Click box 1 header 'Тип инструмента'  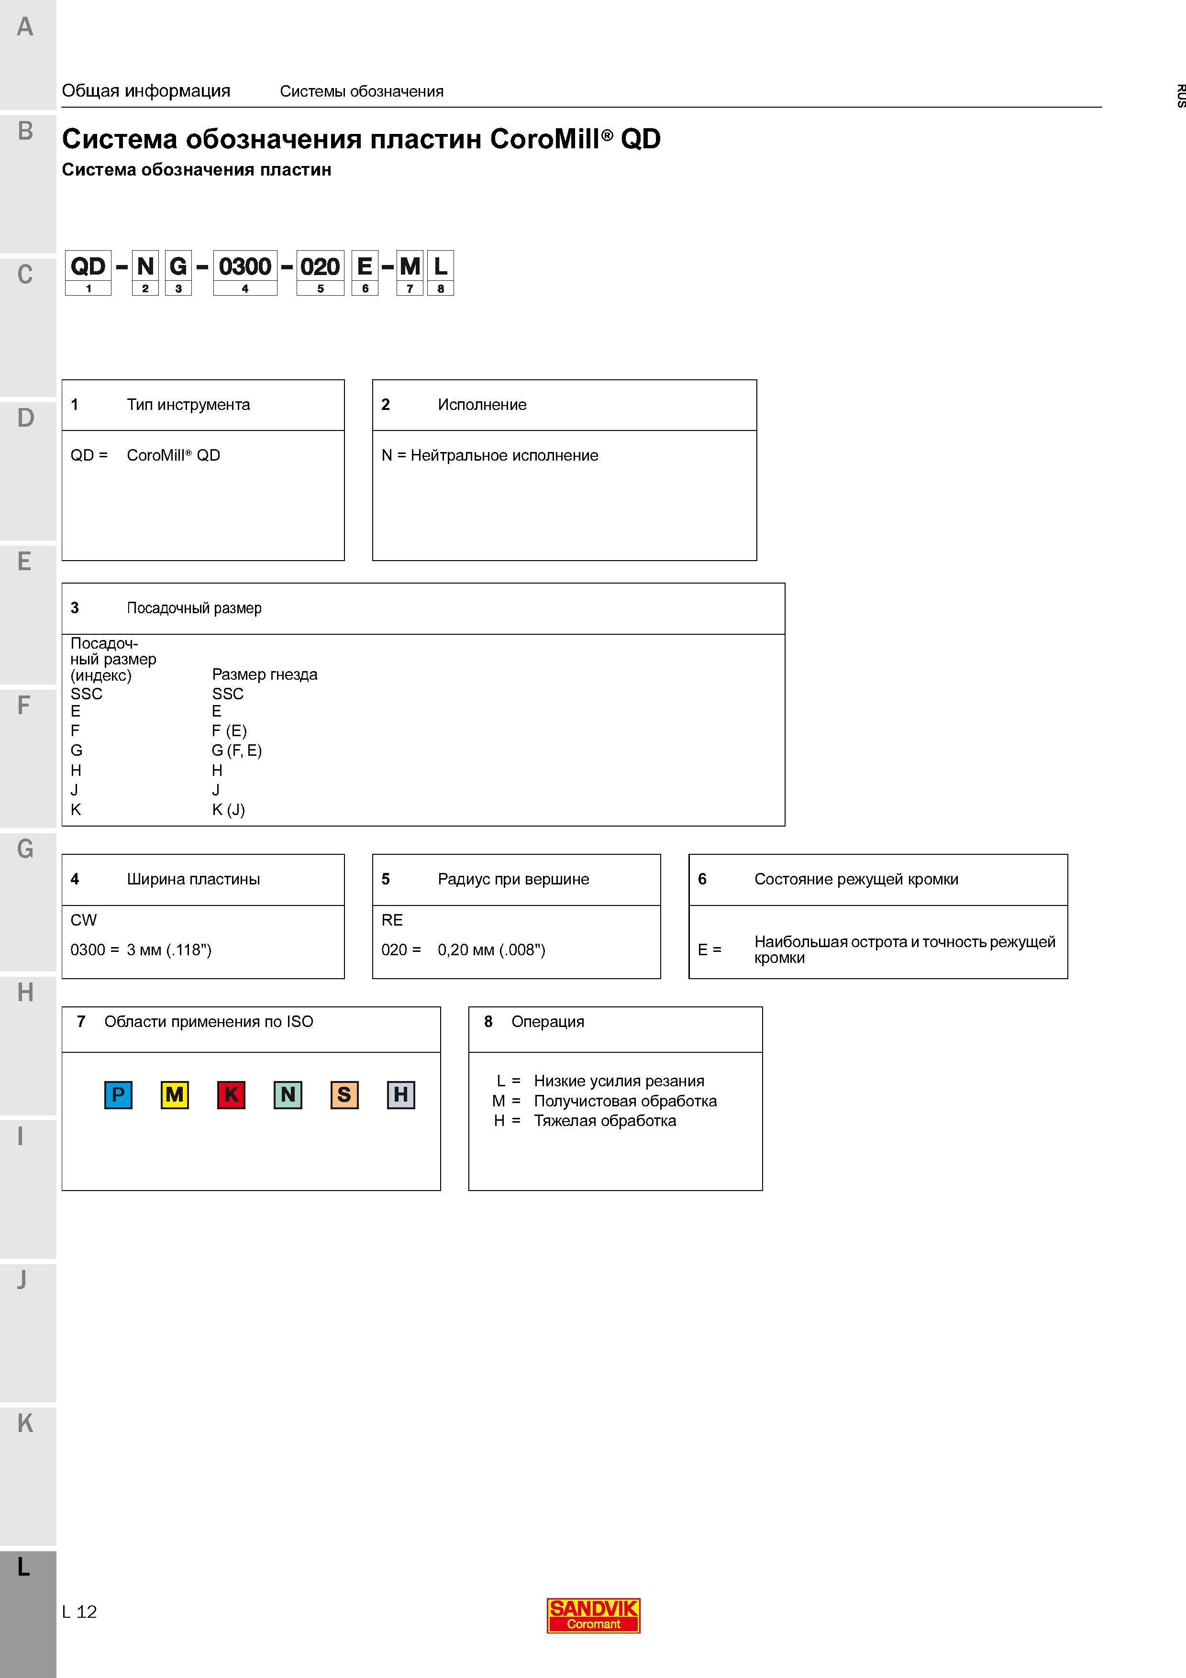point(188,405)
